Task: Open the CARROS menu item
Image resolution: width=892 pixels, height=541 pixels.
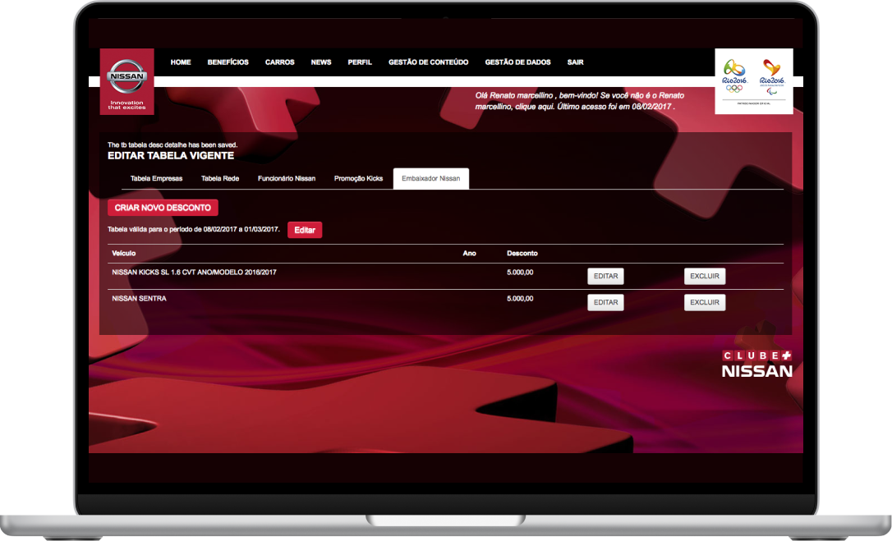Action: click(280, 62)
